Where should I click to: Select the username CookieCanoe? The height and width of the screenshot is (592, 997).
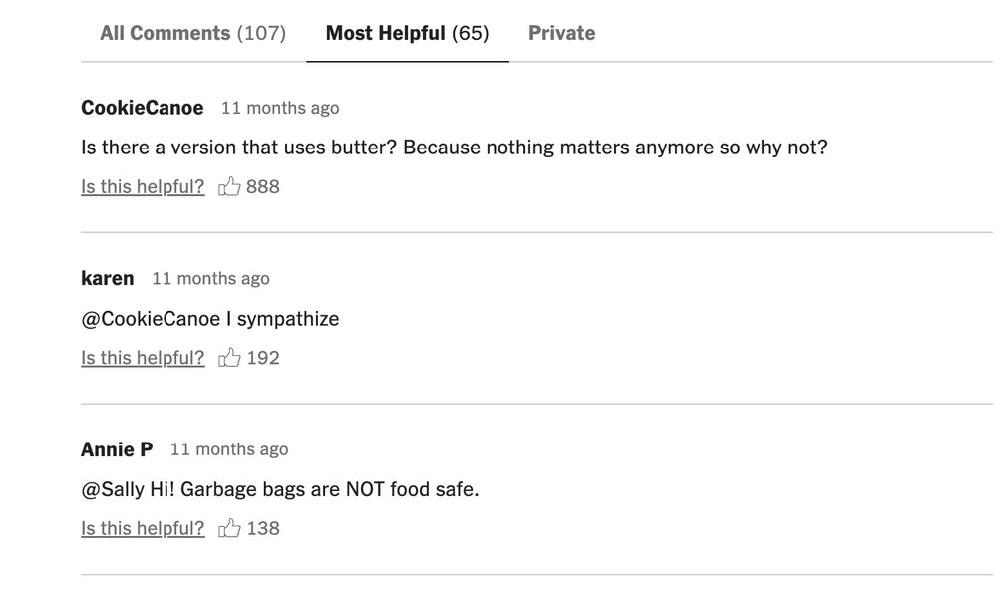pyautogui.click(x=141, y=107)
